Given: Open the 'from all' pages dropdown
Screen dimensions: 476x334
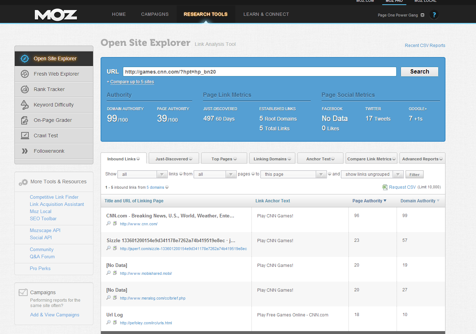Looking at the screenshot, I should point(215,174).
